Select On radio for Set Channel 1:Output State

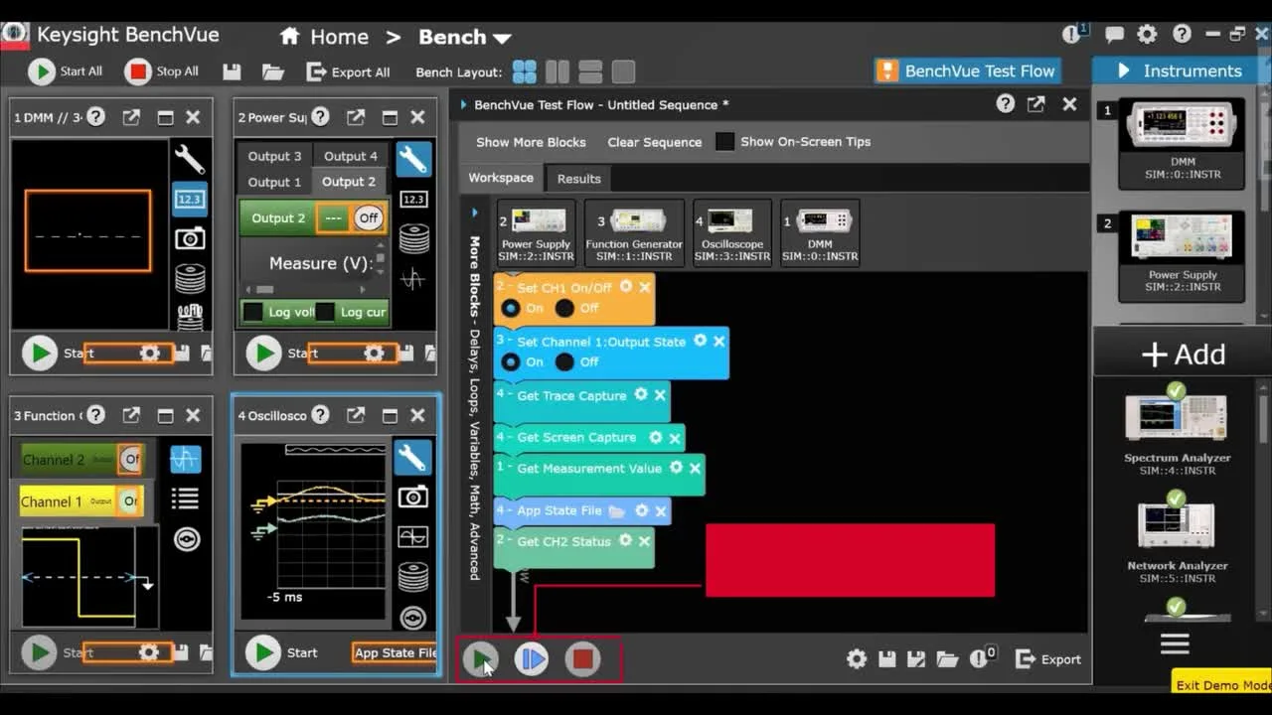(511, 361)
